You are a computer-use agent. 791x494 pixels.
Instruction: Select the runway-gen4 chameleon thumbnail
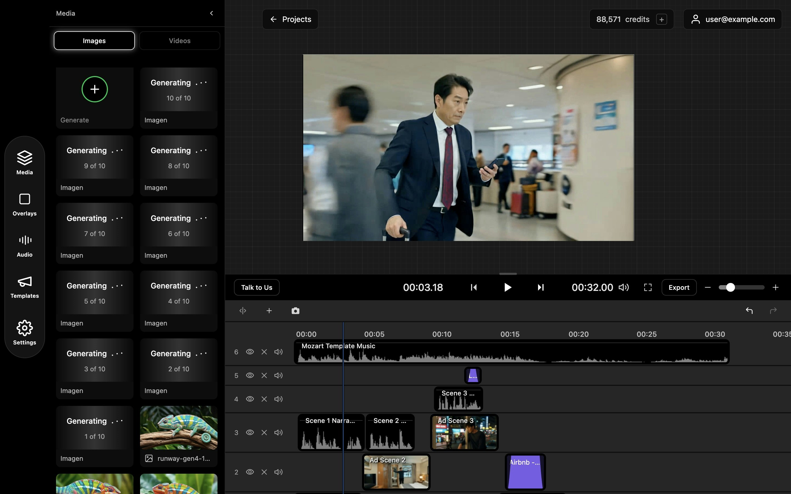(179, 428)
